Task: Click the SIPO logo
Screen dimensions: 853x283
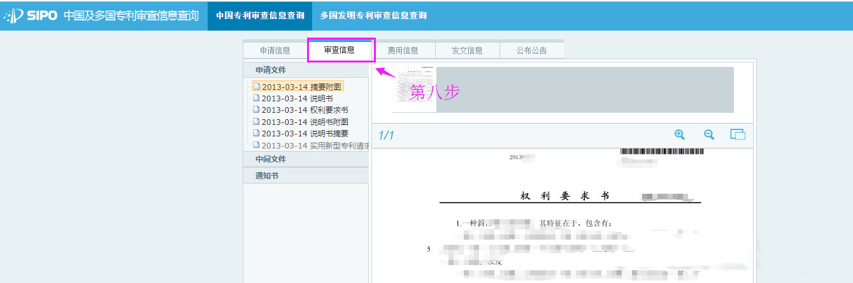Action: click(31, 15)
